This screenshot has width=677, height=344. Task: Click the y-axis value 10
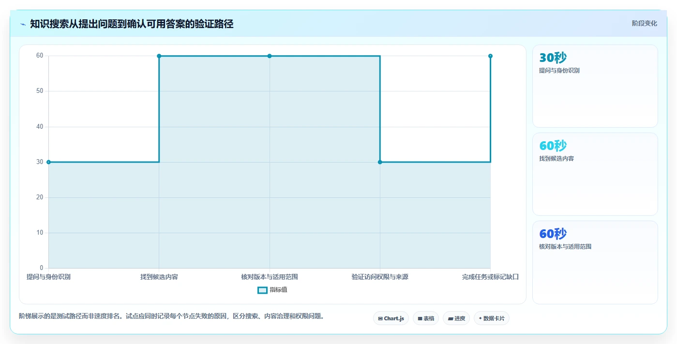pyautogui.click(x=40, y=233)
